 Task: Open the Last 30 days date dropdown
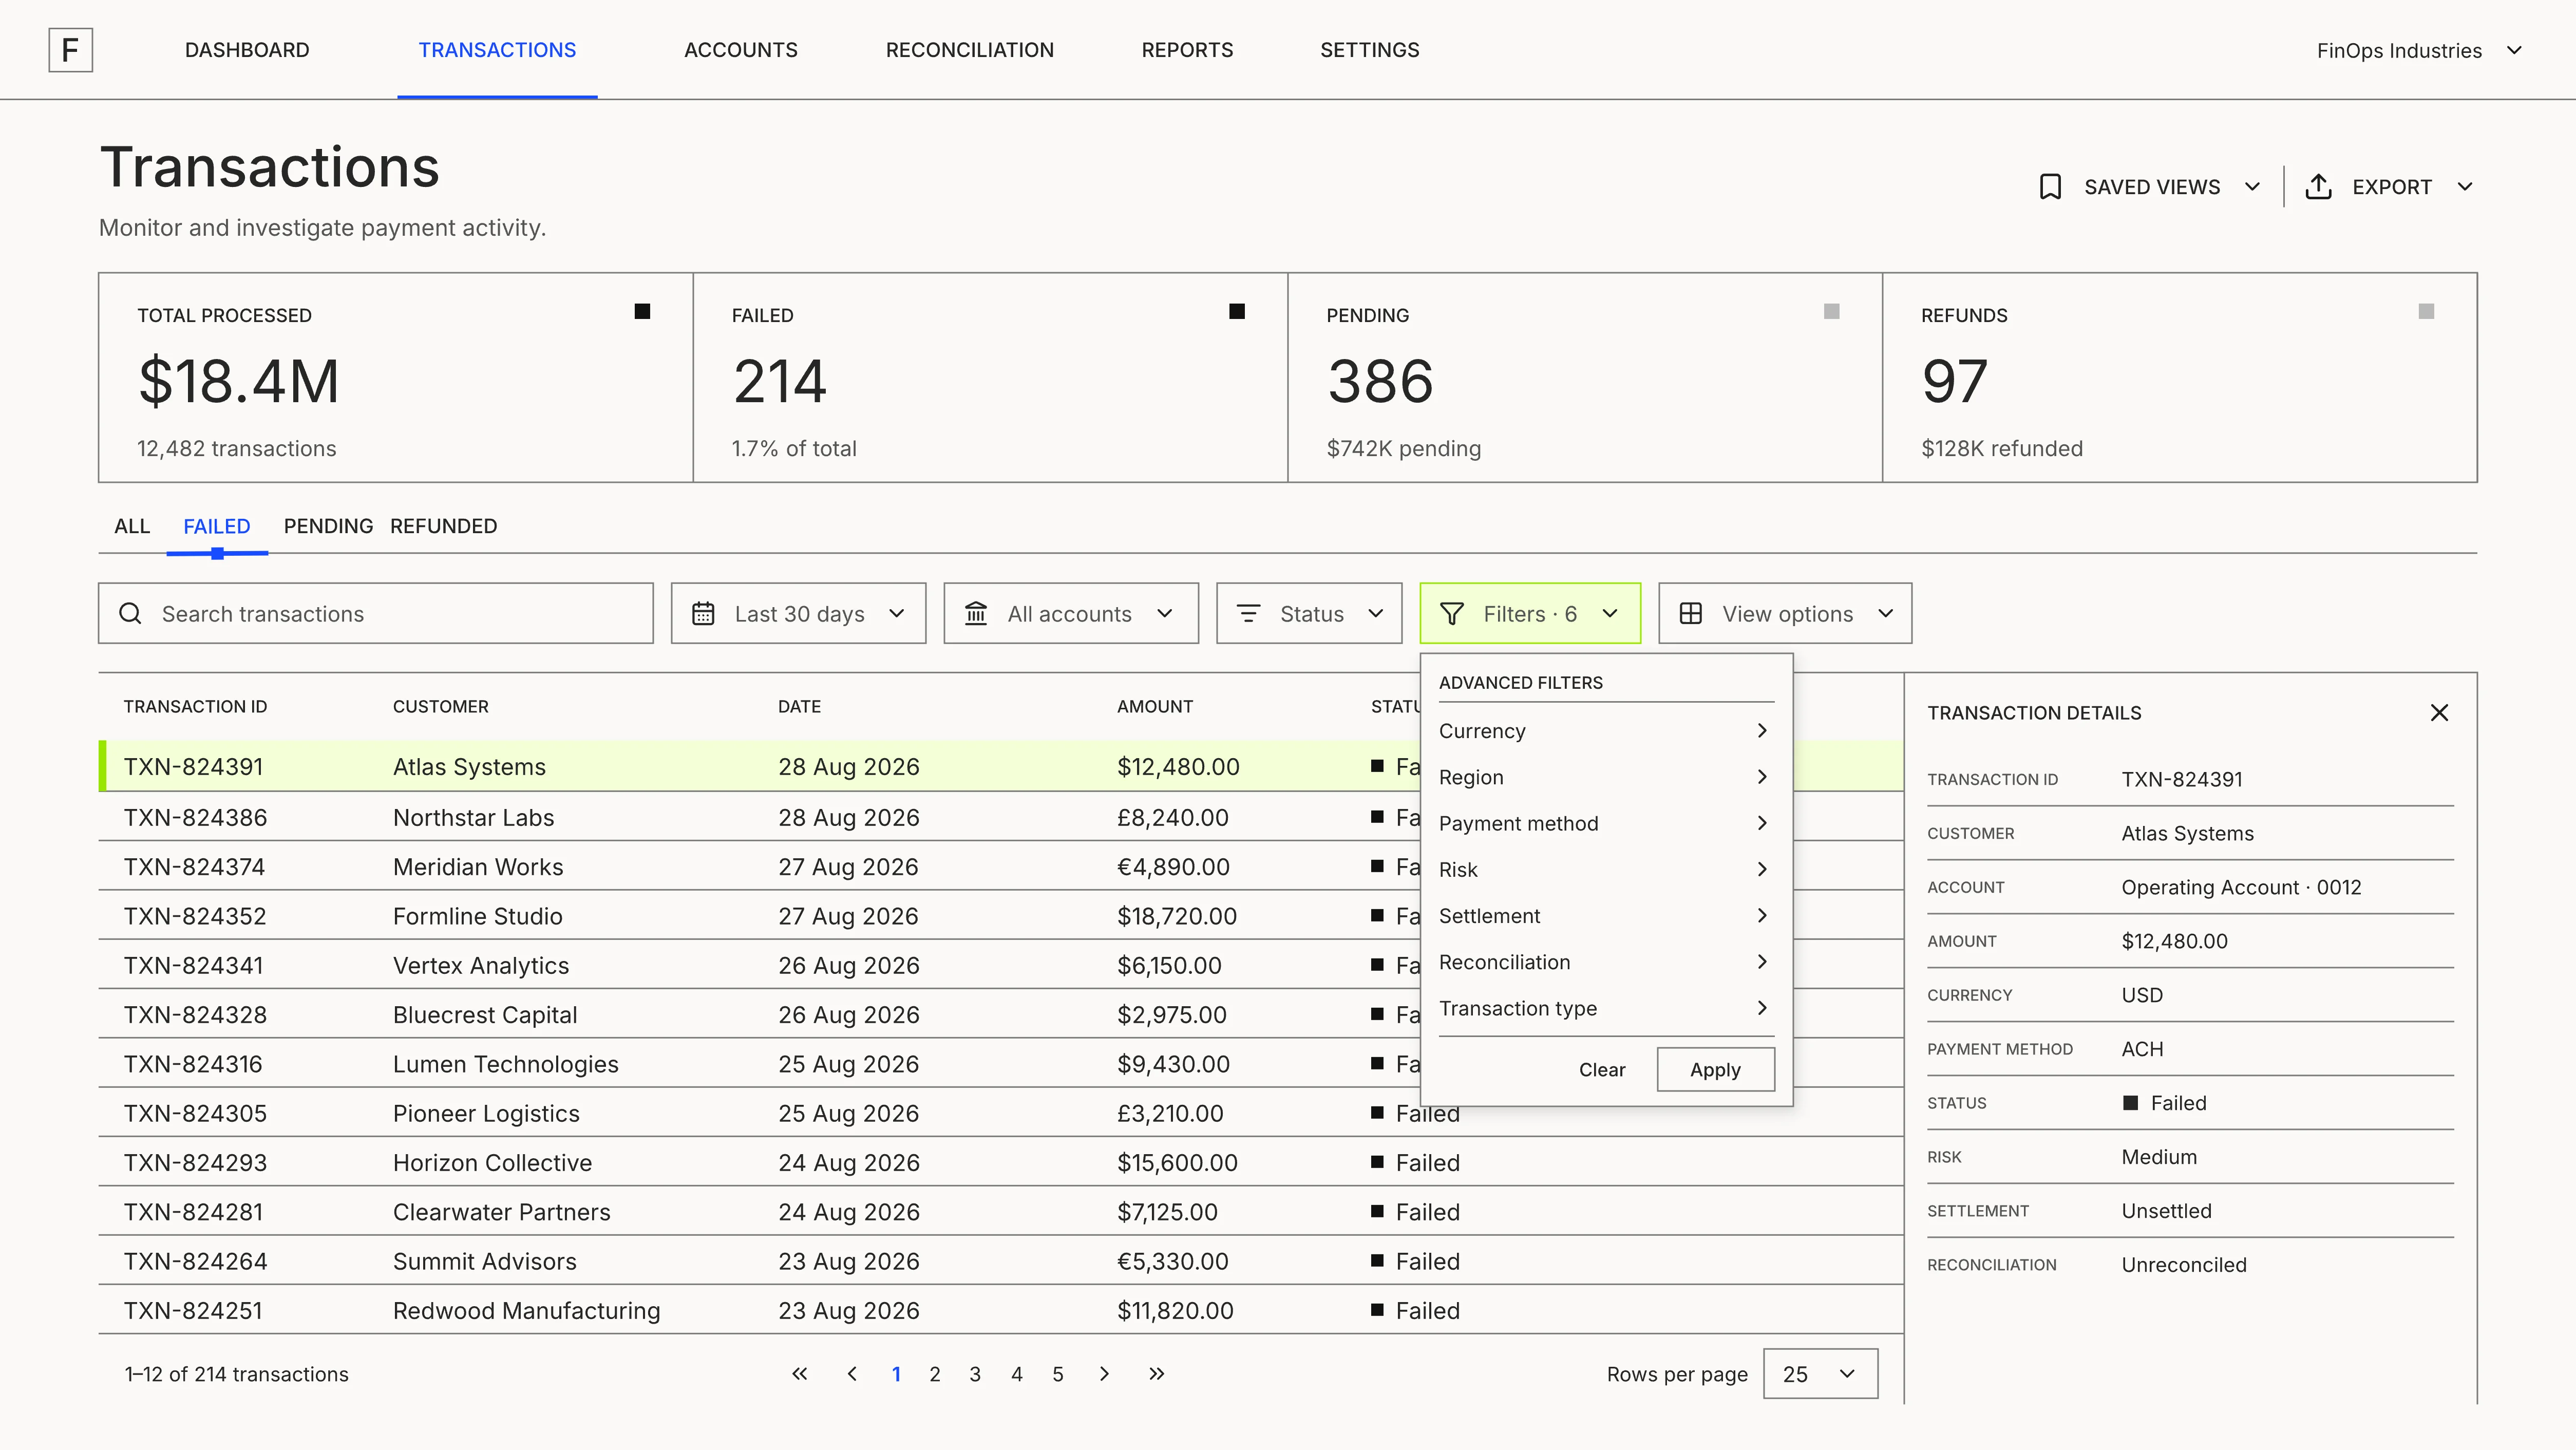(x=798, y=613)
